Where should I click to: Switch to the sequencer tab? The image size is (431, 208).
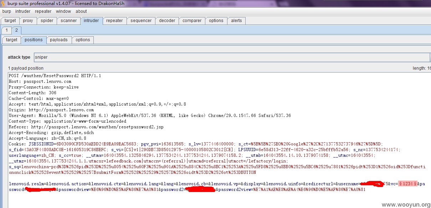(141, 21)
